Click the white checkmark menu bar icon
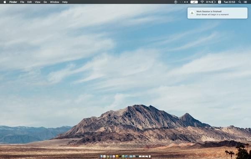This screenshot has height=159, width=251. (194, 2)
